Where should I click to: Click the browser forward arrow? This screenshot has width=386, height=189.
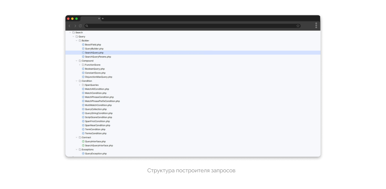pyautogui.click(x=75, y=26)
